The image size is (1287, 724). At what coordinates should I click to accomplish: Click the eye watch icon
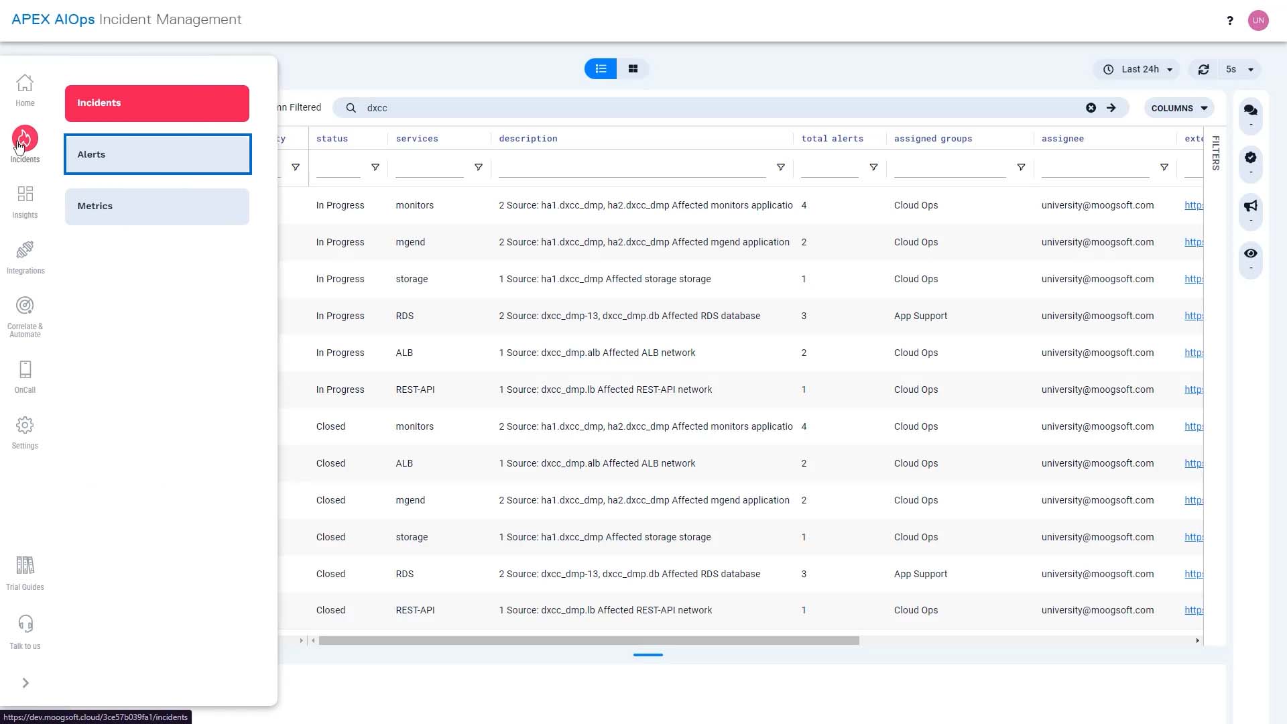tap(1251, 253)
